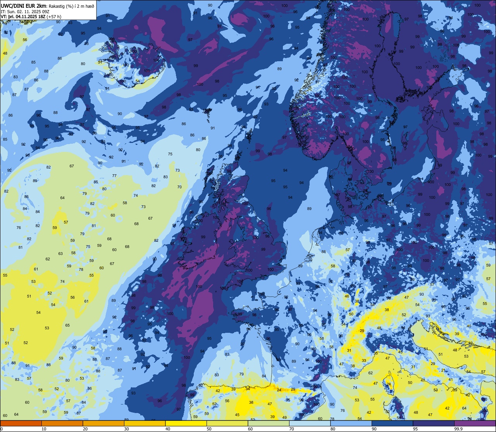Click the 80–90 light blue legend swatch
This screenshot has height=432, width=496.
(351, 423)
